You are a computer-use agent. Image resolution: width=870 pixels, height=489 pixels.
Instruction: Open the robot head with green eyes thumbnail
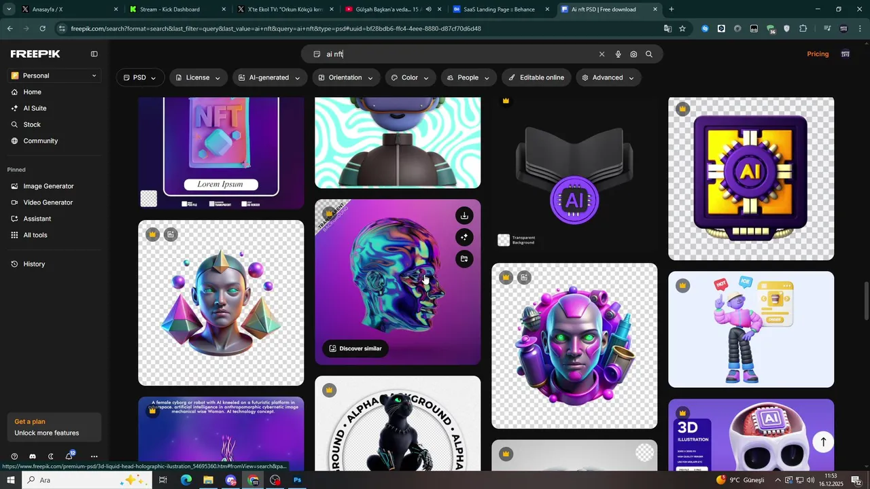pyautogui.click(x=574, y=346)
